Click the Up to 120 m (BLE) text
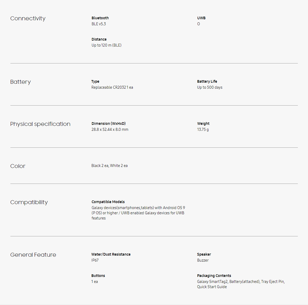The width and height of the screenshot is (308, 305). [x=107, y=45]
